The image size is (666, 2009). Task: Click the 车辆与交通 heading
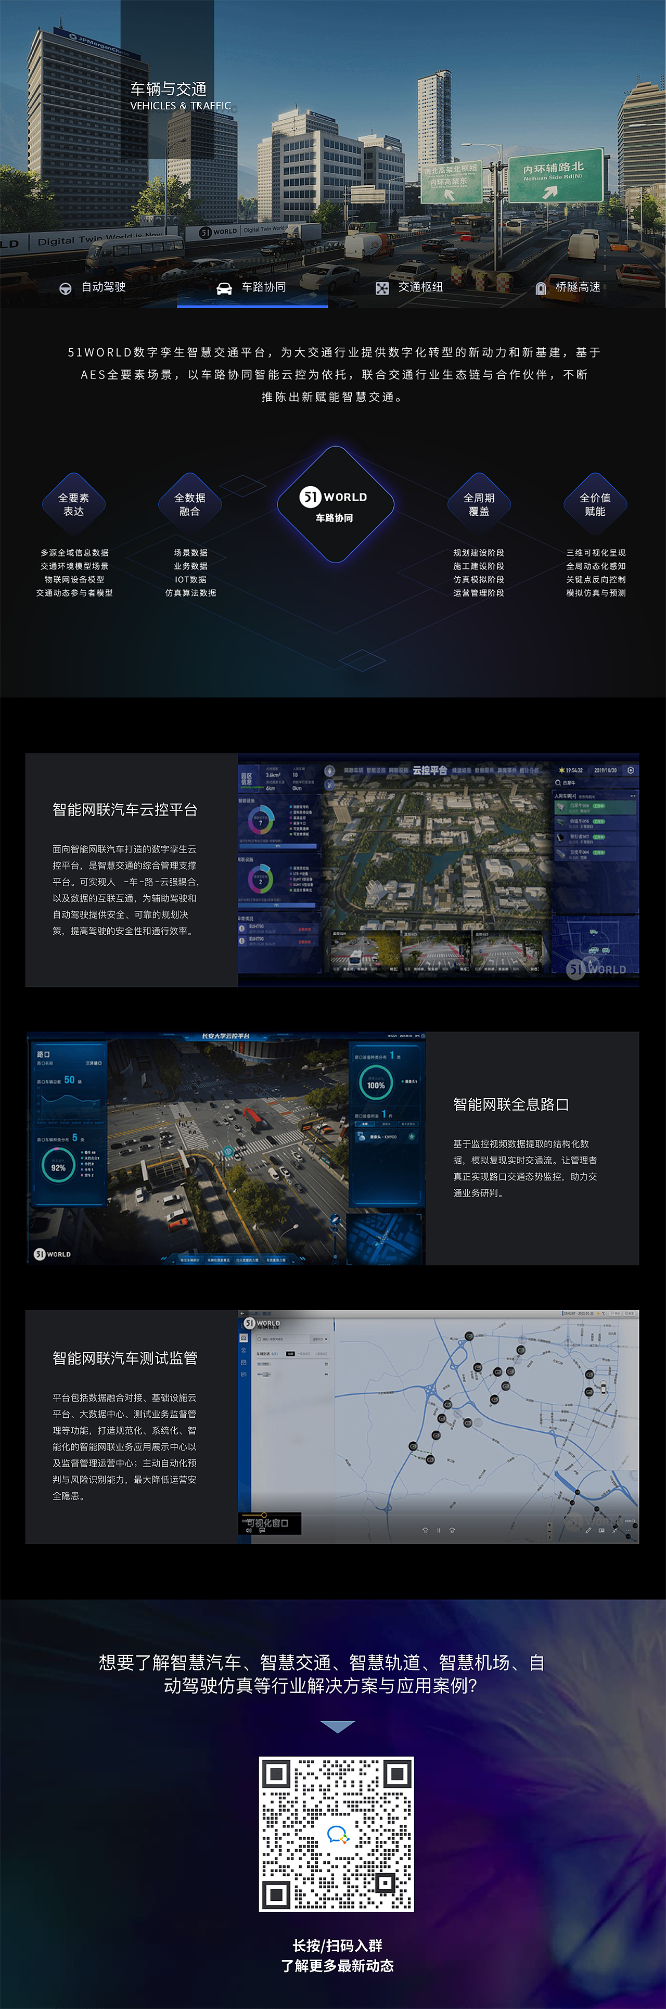coord(169,89)
